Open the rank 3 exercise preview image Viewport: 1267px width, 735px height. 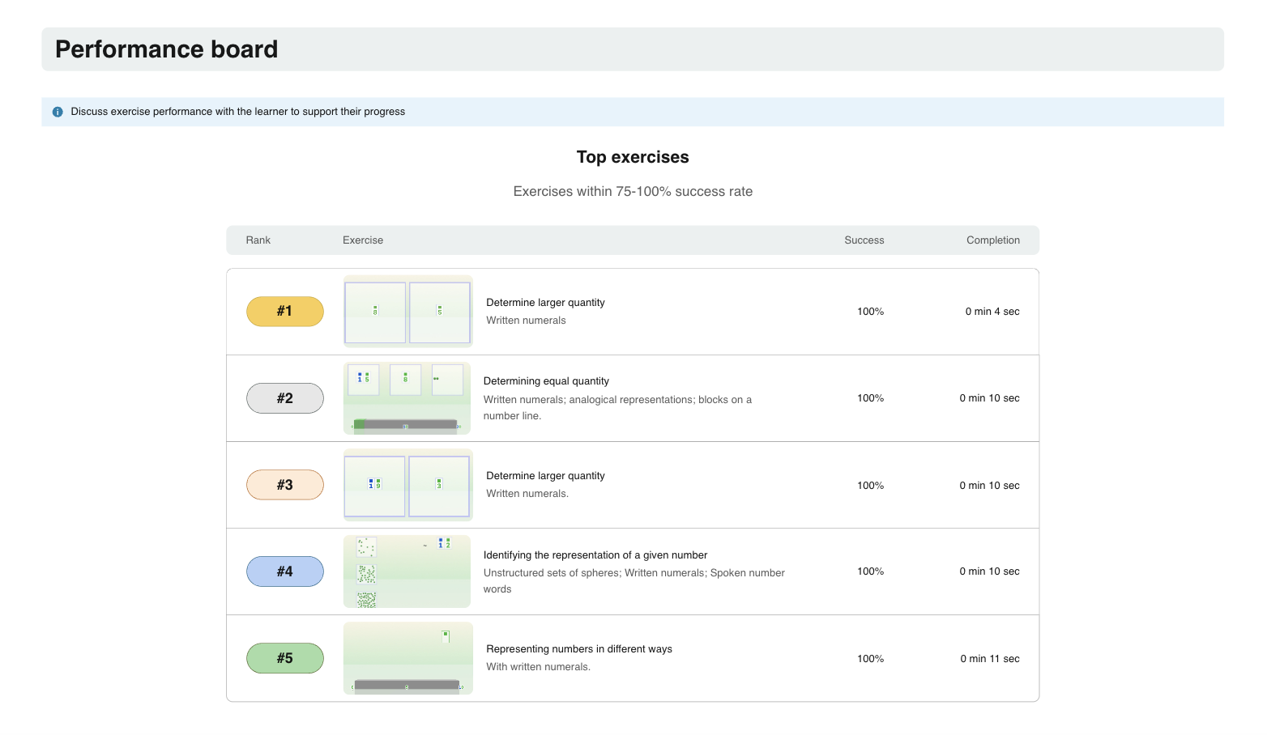click(x=407, y=485)
